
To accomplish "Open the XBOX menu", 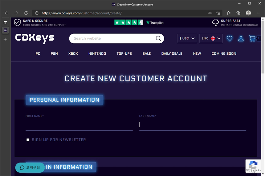I will (73, 53).
